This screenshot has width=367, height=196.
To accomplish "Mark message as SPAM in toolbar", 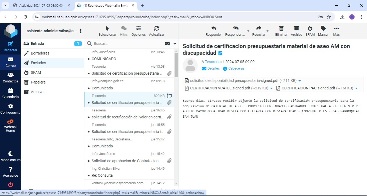I will click(x=310, y=28).
